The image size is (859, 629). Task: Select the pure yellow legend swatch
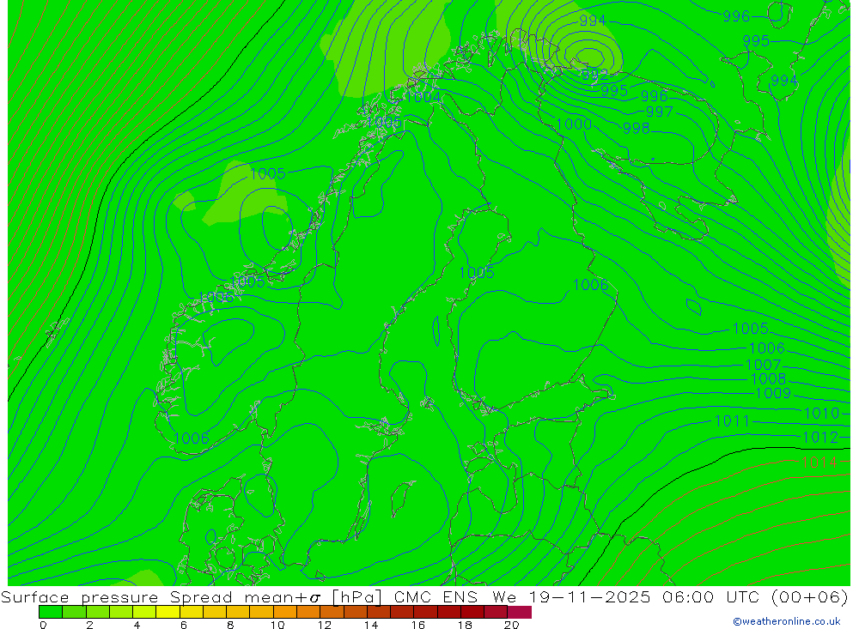pos(168,612)
